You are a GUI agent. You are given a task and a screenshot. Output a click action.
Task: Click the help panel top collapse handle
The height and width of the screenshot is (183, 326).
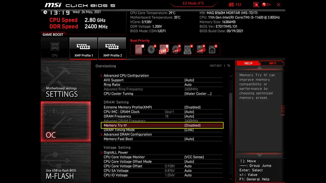point(259,68)
